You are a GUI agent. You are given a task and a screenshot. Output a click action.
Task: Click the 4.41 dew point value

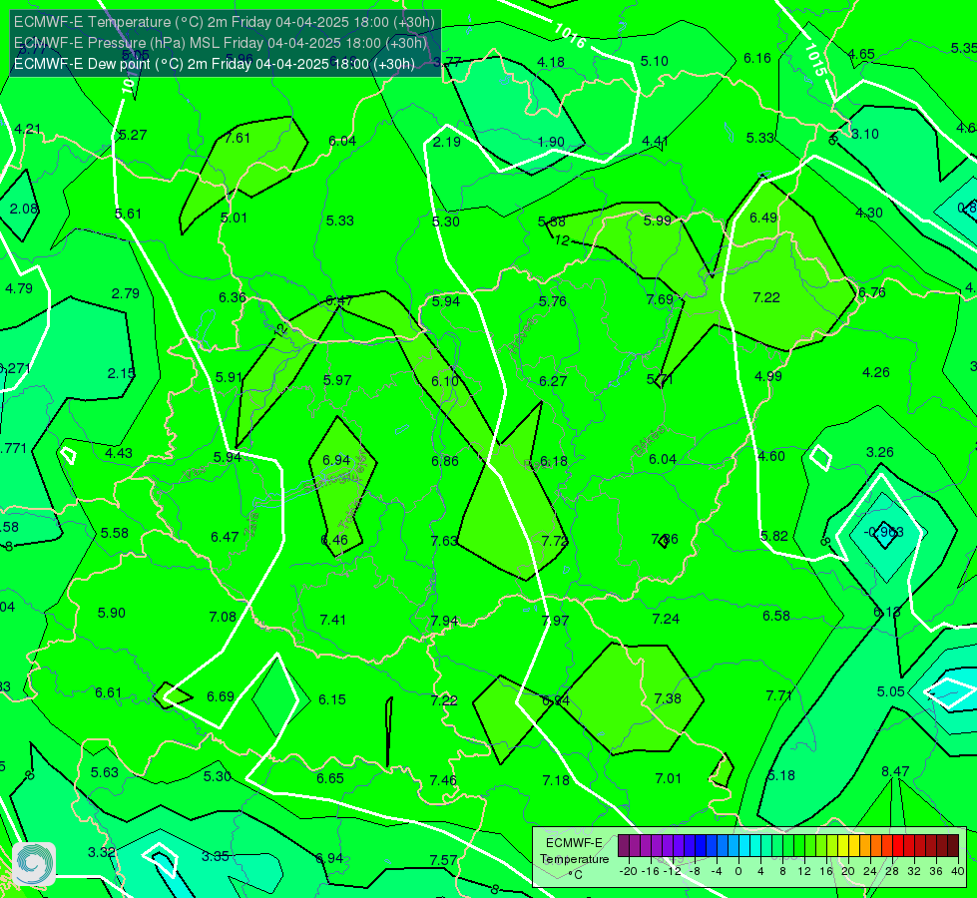[x=655, y=141]
